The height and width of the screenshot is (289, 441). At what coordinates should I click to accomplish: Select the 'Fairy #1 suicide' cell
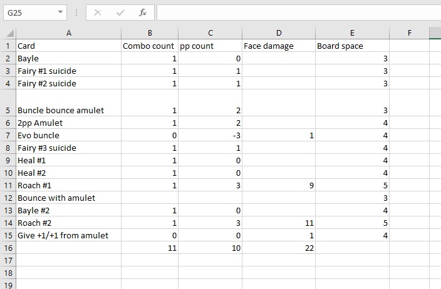69,71
